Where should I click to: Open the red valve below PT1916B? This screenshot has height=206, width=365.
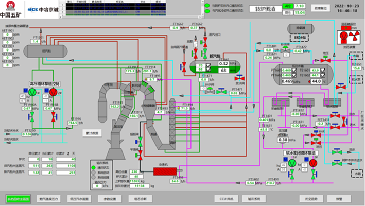pyautogui.click(x=54, y=117)
